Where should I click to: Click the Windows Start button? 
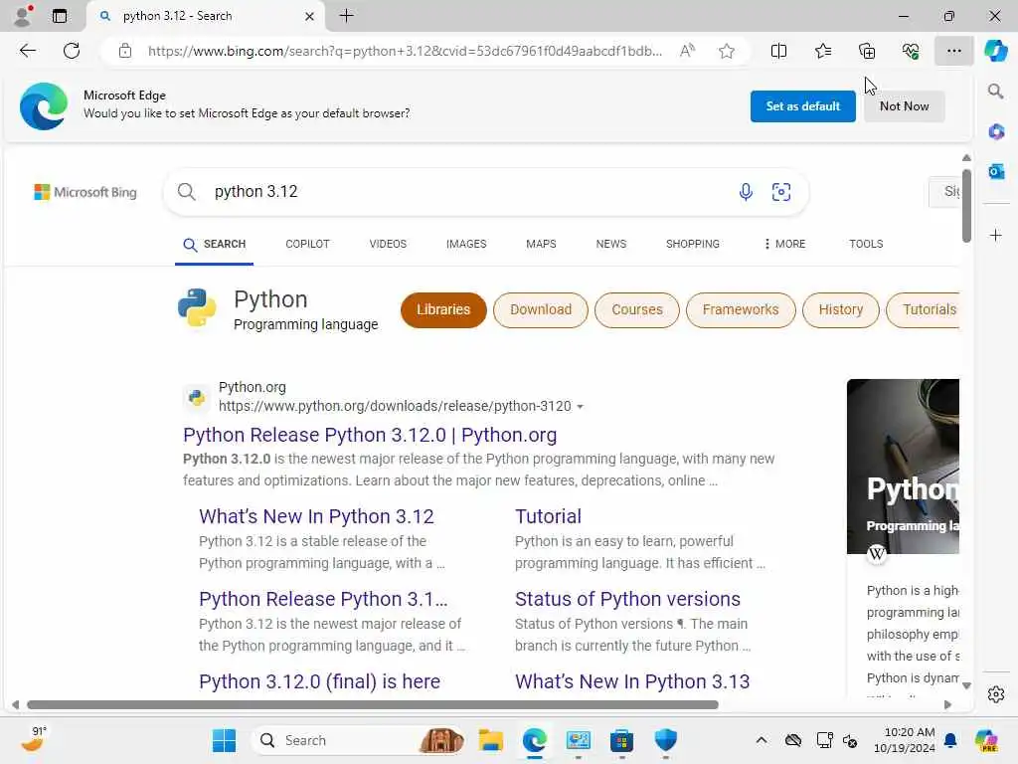pos(224,740)
